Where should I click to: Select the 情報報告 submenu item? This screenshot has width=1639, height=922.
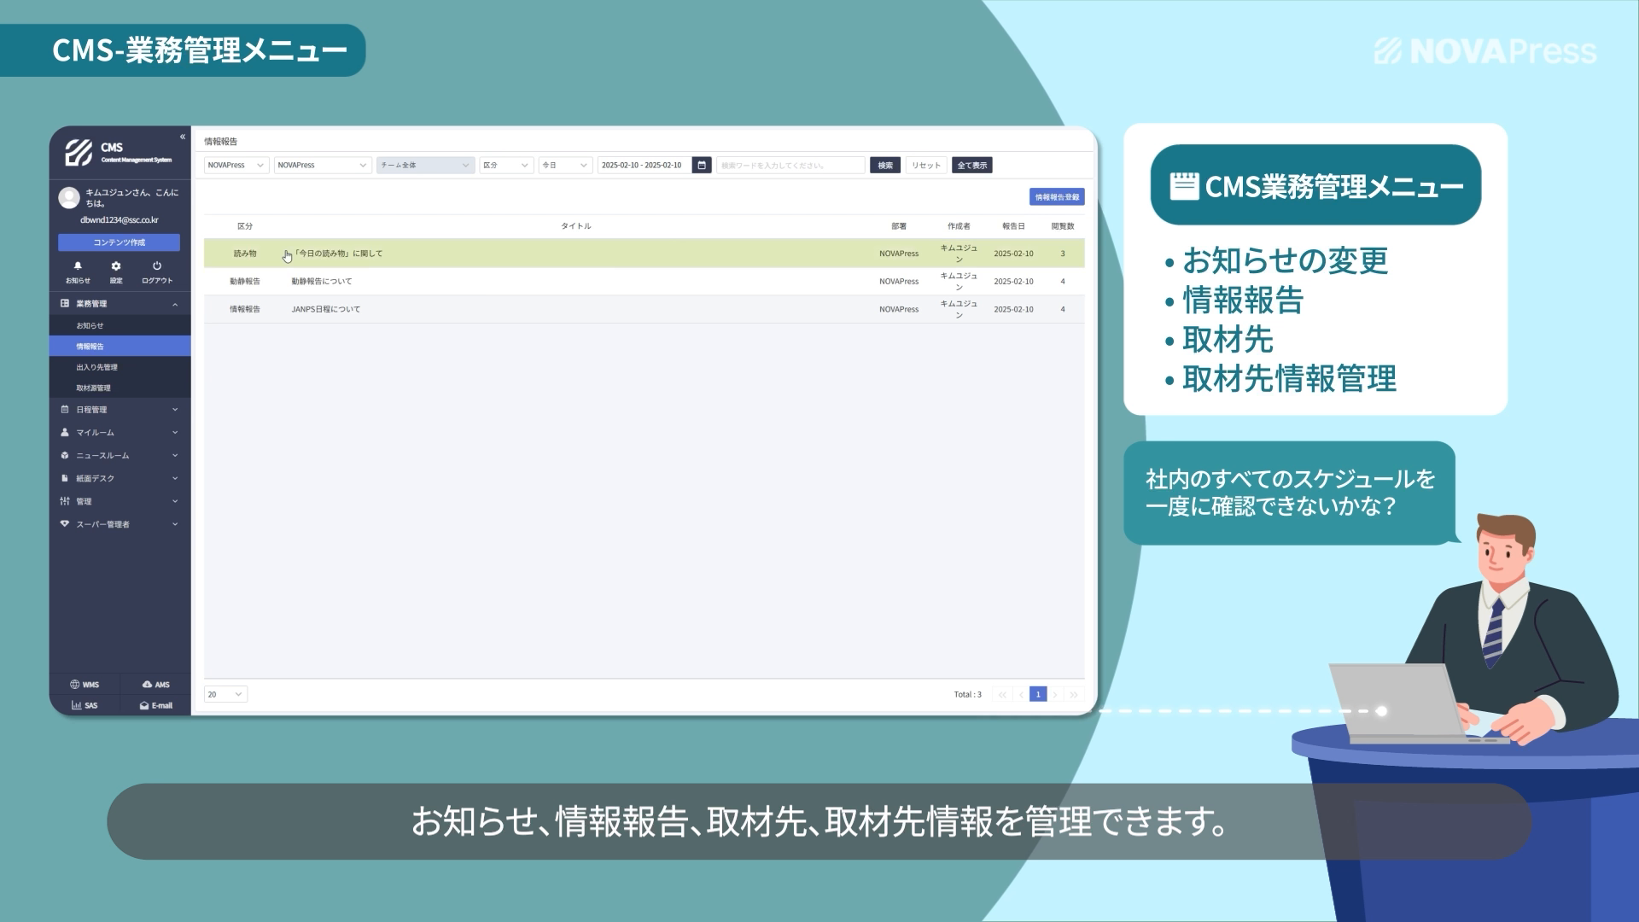(120, 346)
